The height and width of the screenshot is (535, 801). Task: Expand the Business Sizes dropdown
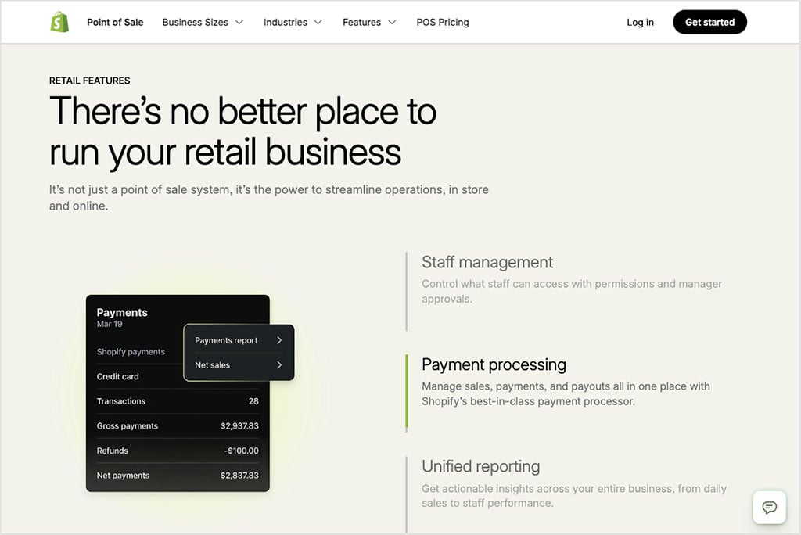[203, 22]
